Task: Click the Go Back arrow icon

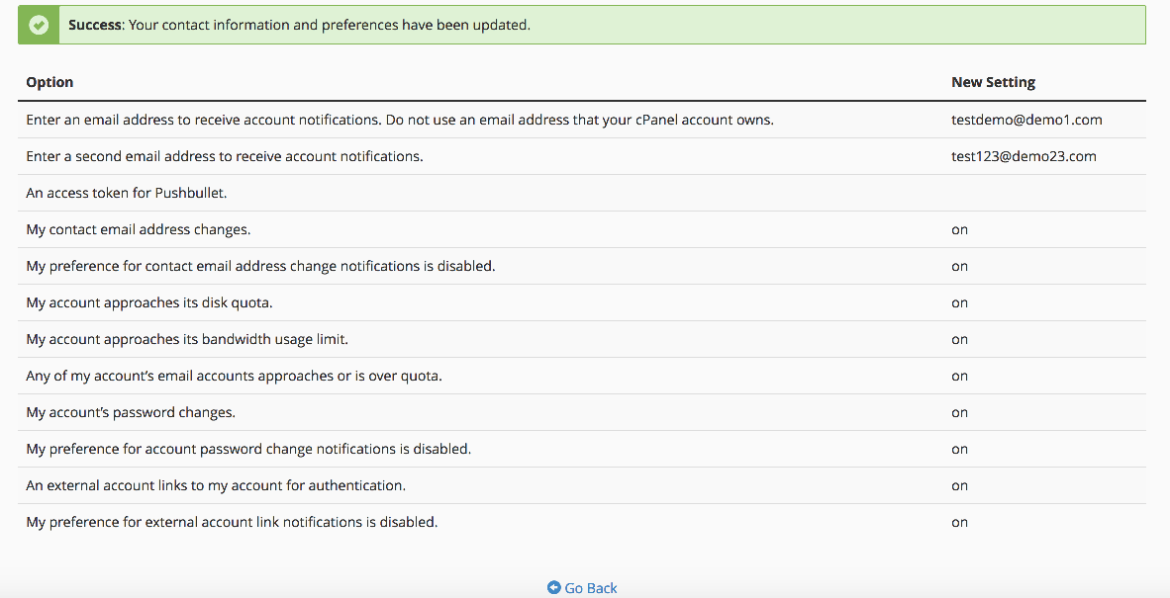Action: [553, 588]
